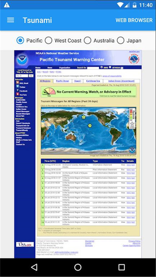Switch to the Pacific Ocean tab
The height and width of the screenshot is (277, 156).
click(x=62, y=81)
